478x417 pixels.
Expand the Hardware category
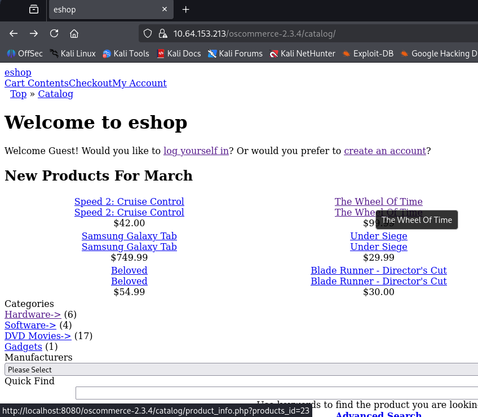(x=33, y=314)
